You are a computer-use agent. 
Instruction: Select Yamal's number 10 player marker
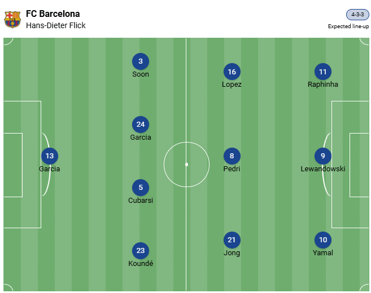[x=323, y=240]
